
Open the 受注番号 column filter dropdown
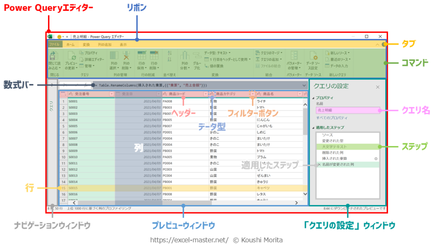(111, 94)
